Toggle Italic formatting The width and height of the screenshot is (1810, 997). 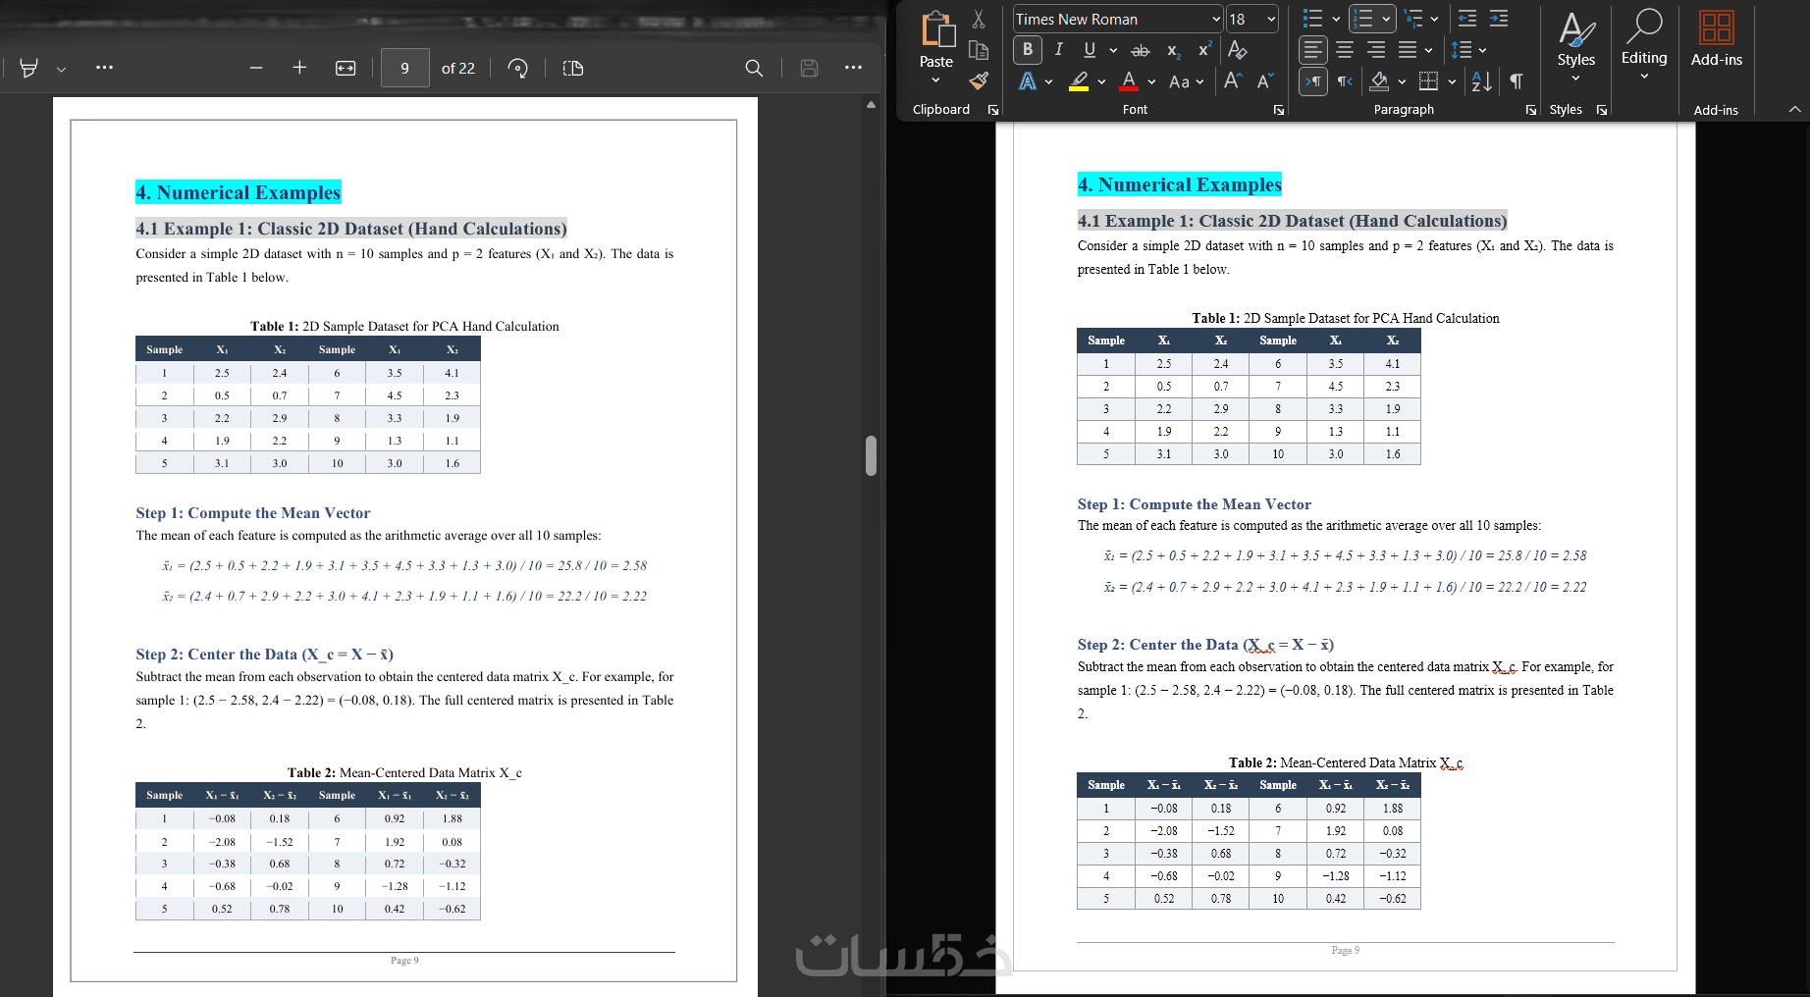(1058, 49)
